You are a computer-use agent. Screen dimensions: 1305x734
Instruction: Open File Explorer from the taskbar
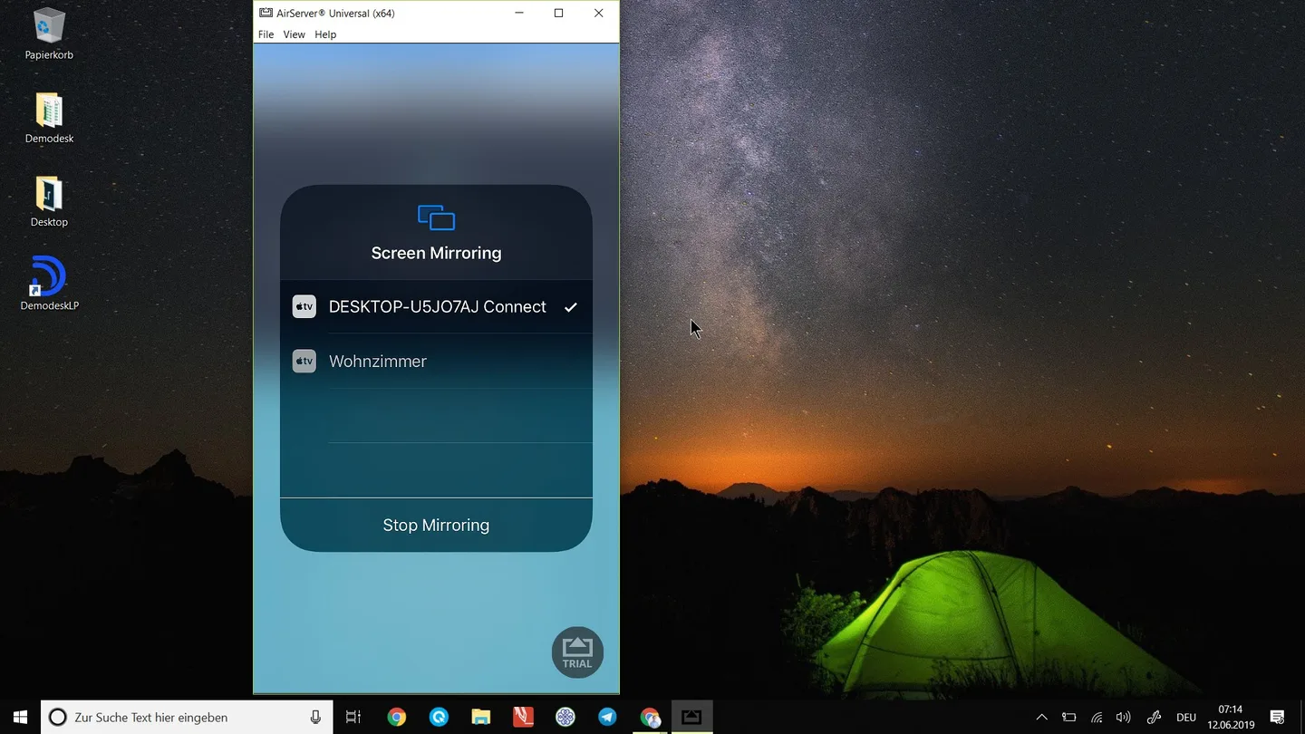pos(481,717)
